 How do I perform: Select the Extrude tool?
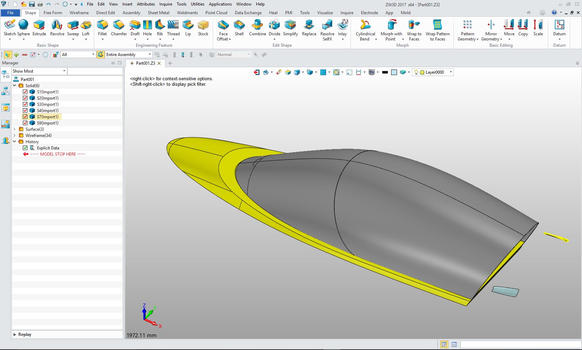coord(39,28)
